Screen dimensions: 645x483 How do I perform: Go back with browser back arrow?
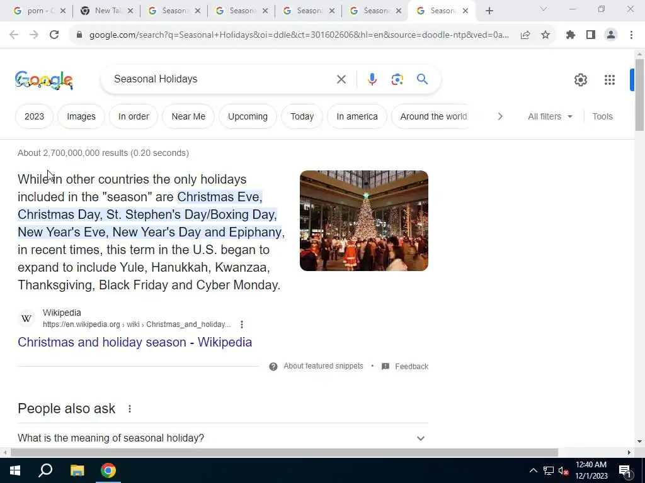[14, 35]
